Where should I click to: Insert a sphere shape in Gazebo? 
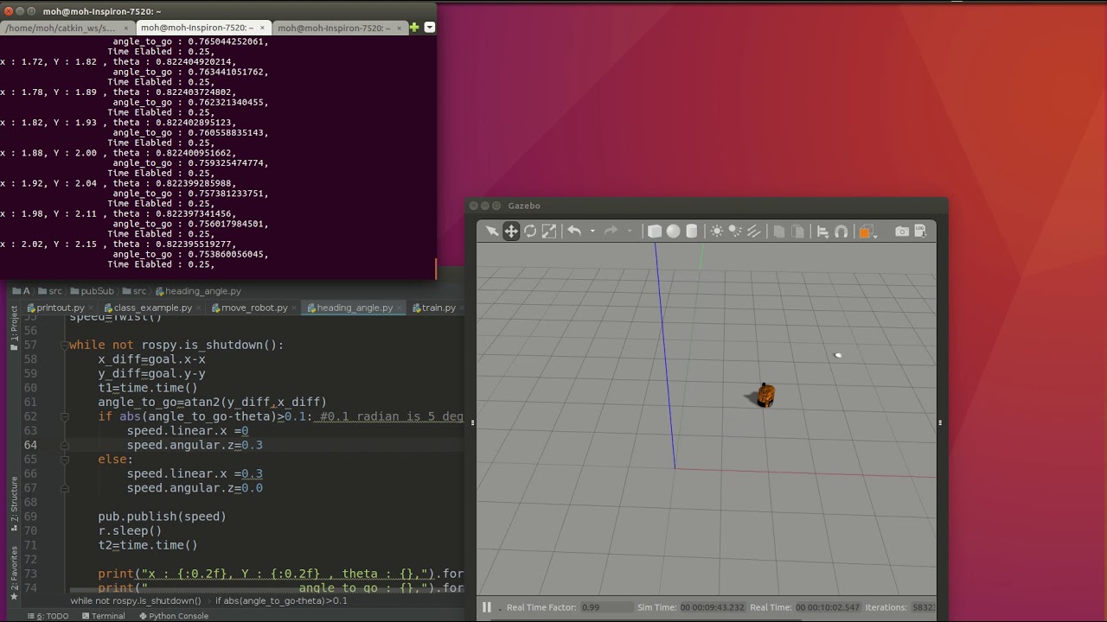coord(673,231)
